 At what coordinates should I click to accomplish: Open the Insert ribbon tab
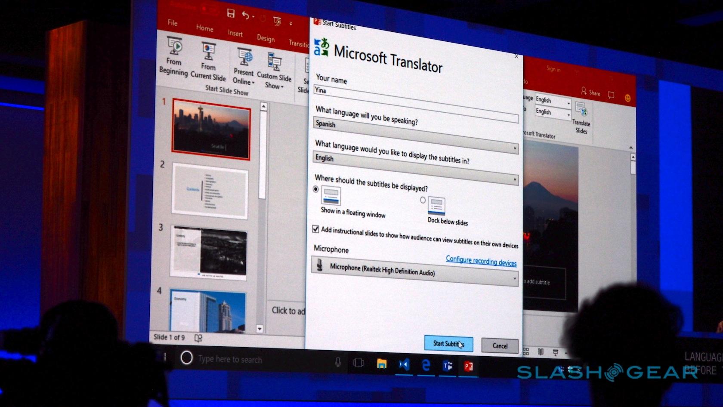[x=235, y=33]
